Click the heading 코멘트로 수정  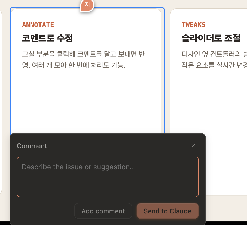[x=47, y=38]
